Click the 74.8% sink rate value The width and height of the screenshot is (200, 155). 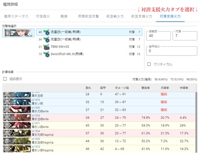point(146,117)
